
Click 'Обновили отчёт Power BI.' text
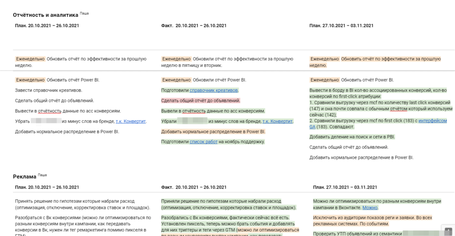pyautogui.click(x=220, y=80)
